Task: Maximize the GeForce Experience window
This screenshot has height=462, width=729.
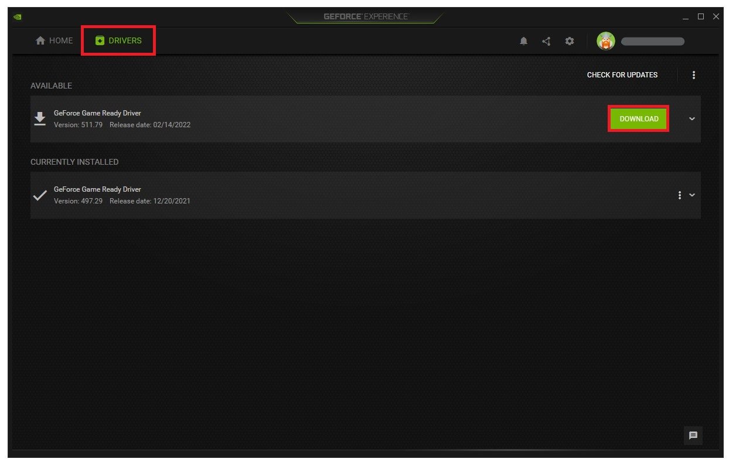Action: (x=700, y=17)
